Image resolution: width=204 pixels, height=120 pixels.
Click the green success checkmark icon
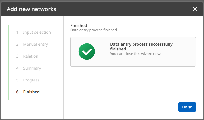pos(87,52)
